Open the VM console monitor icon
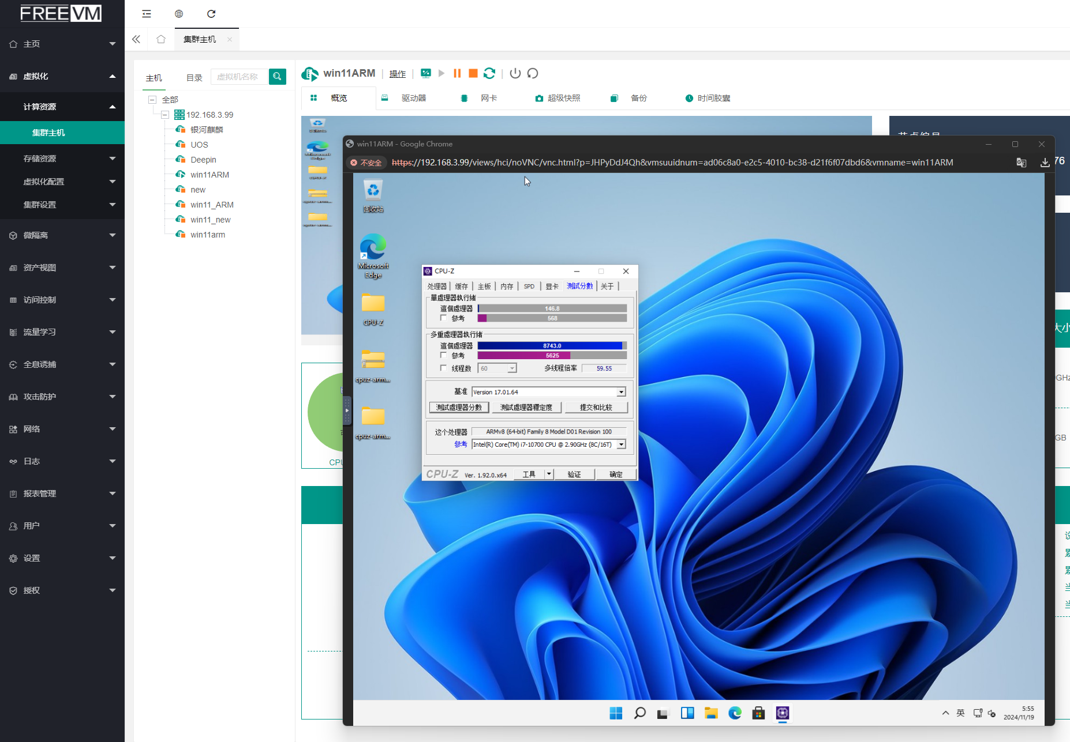Screen dimensions: 1070x742 426,73
